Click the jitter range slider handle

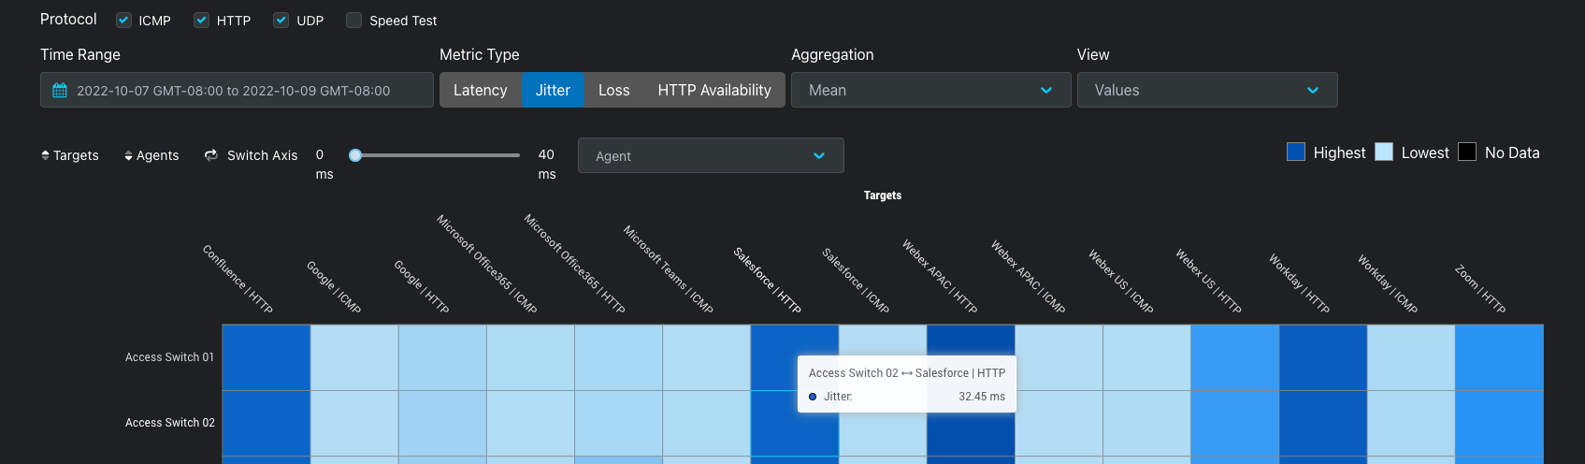[x=355, y=155]
